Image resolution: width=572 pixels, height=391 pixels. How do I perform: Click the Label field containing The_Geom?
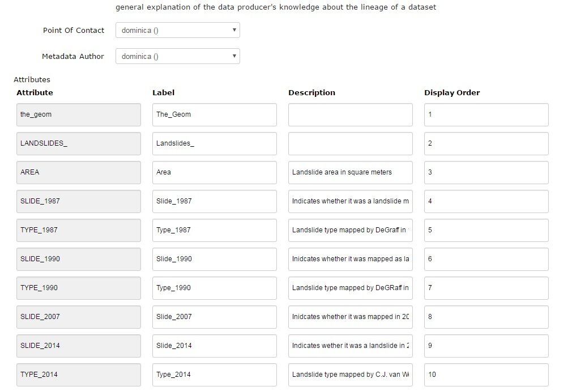214,114
